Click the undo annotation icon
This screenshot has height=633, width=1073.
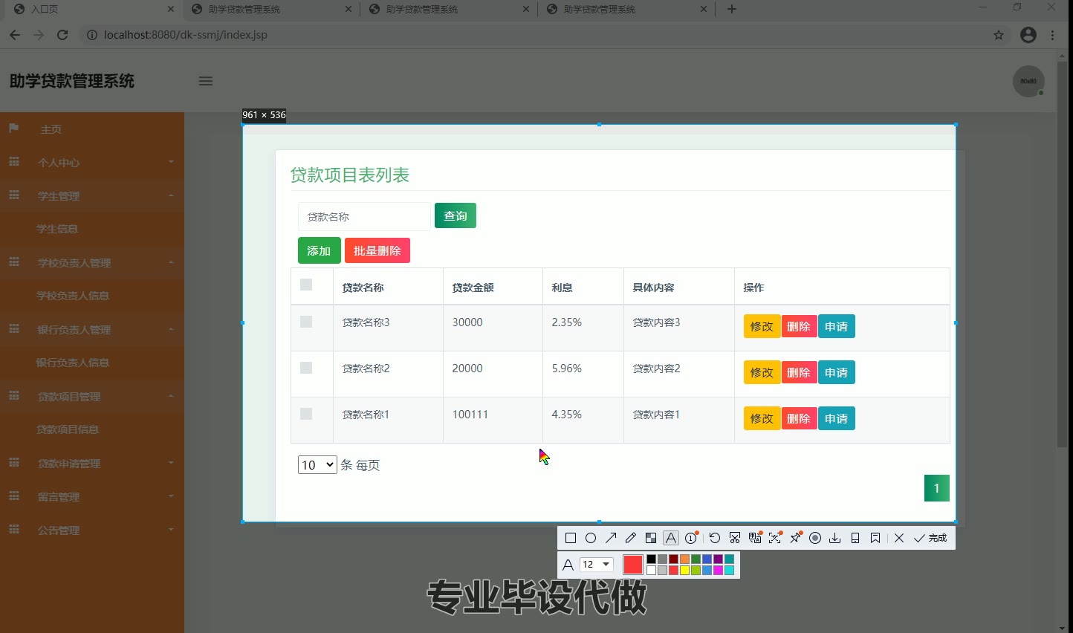[x=715, y=538]
